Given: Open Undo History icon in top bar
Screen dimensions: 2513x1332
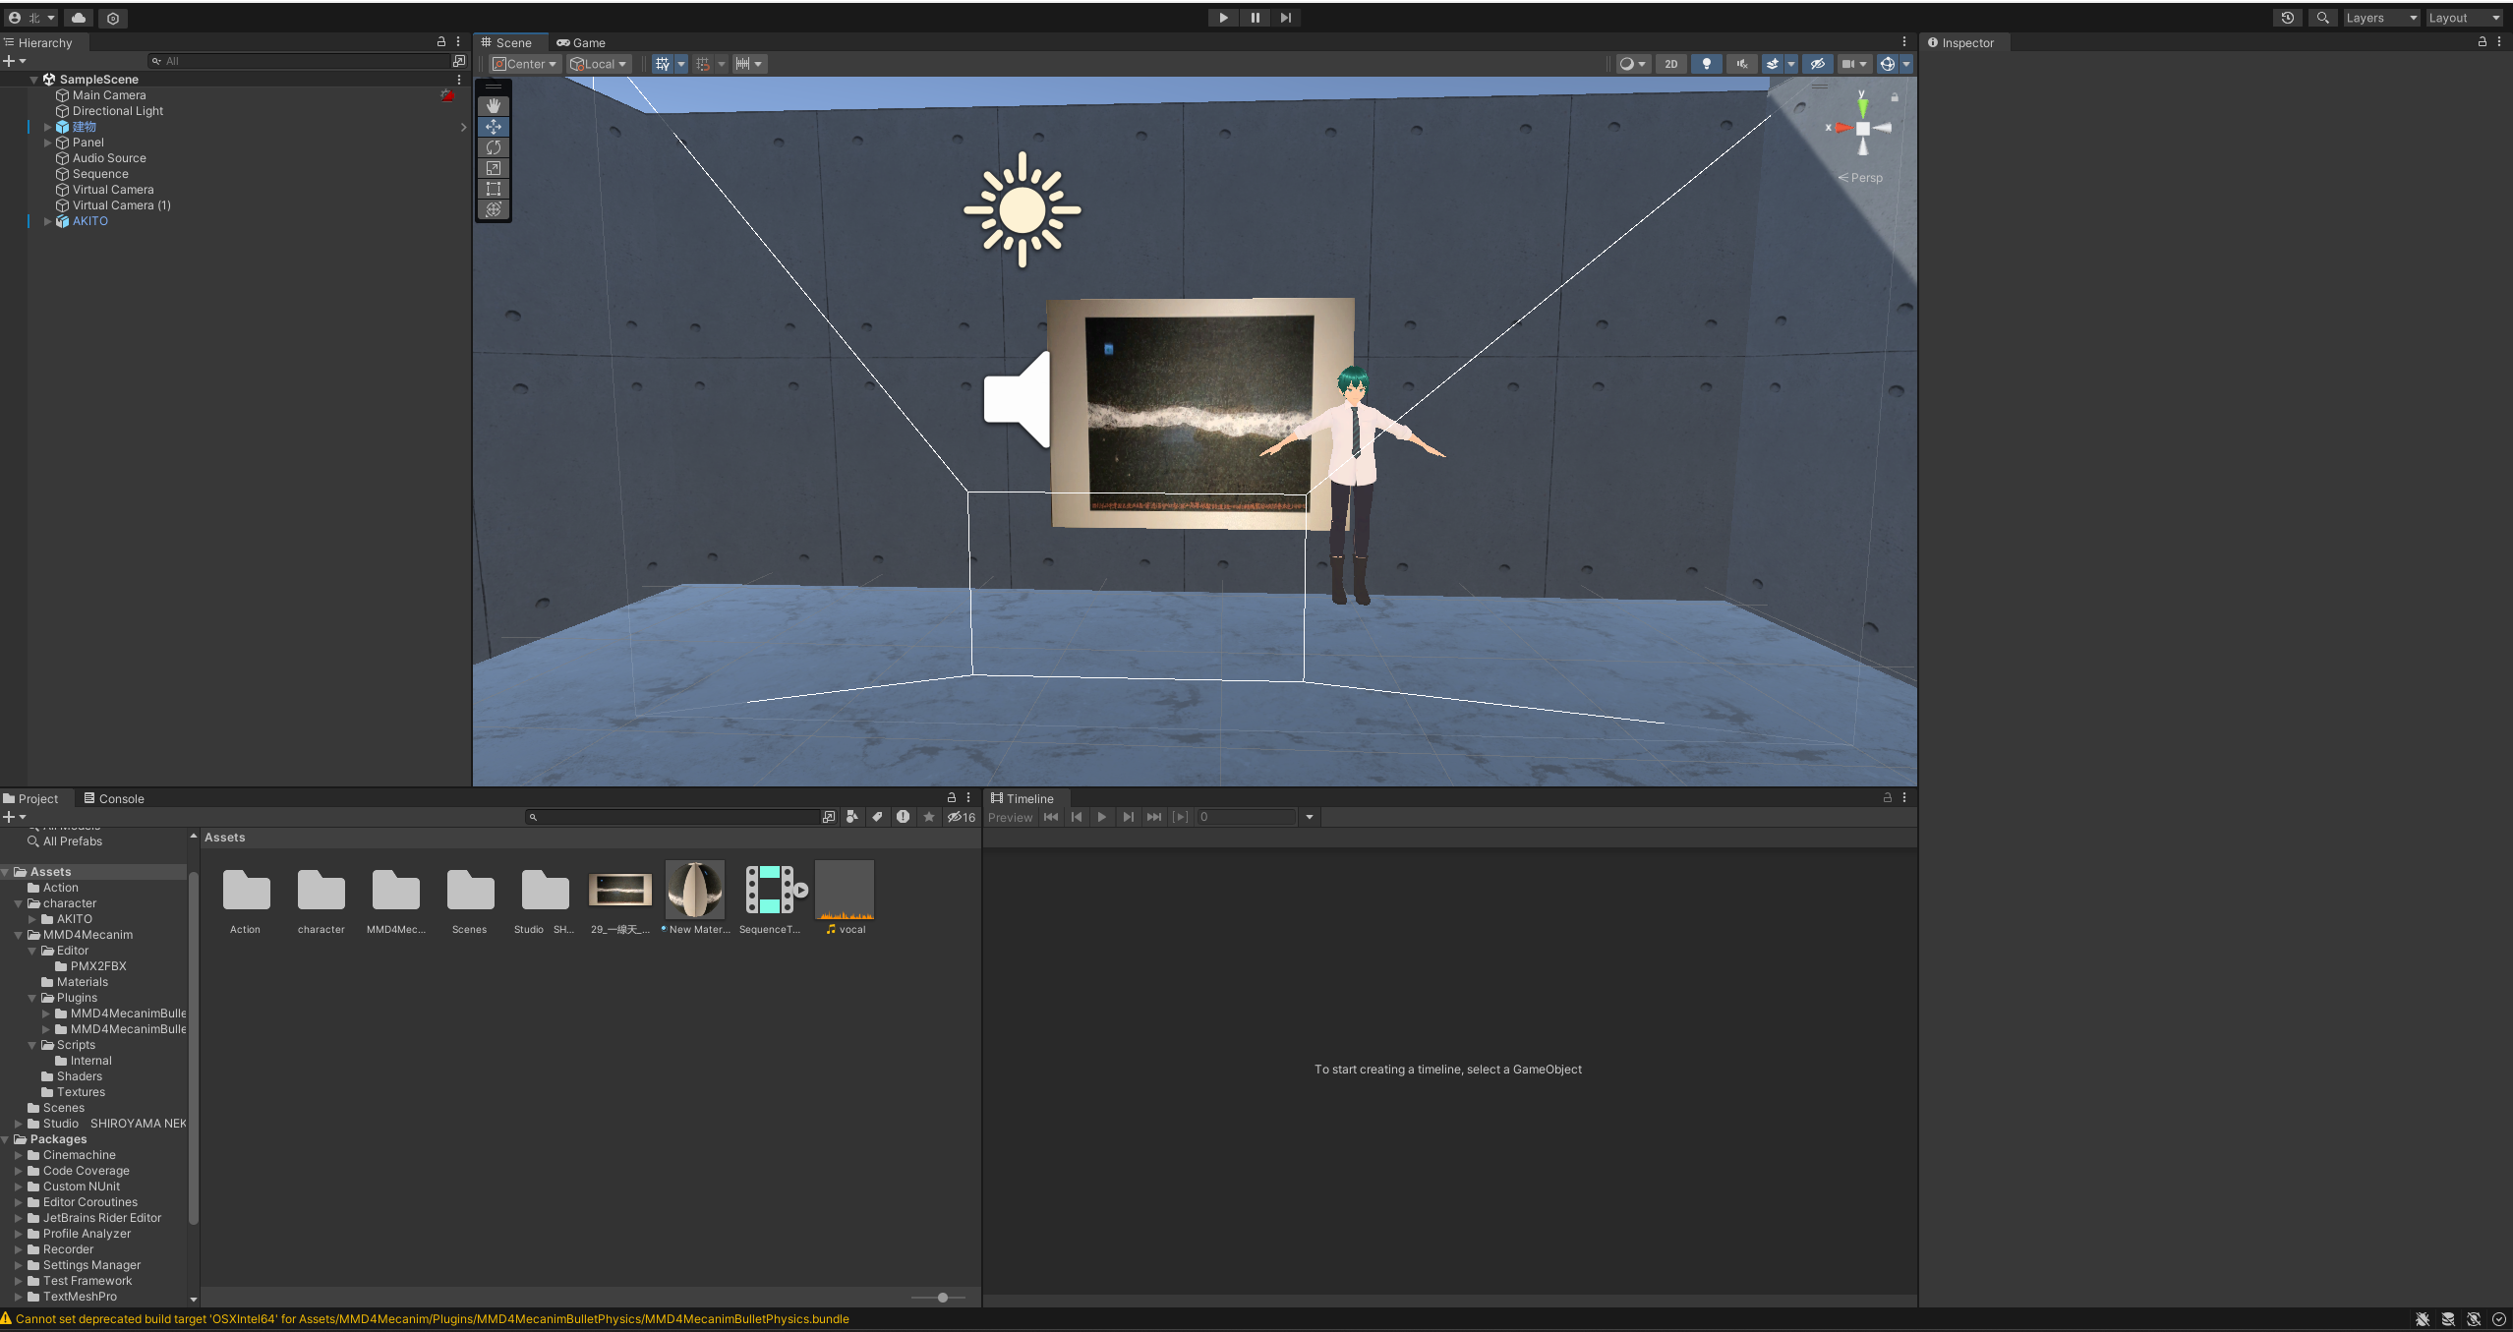Looking at the screenshot, I should tap(2288, 18).
